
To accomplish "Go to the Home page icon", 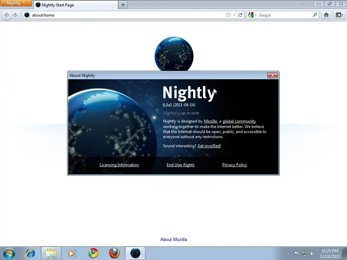I will 326,15.
